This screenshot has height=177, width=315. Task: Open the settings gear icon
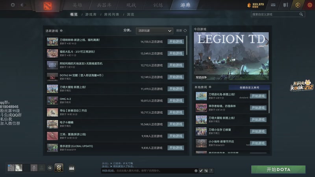(13, 5)
